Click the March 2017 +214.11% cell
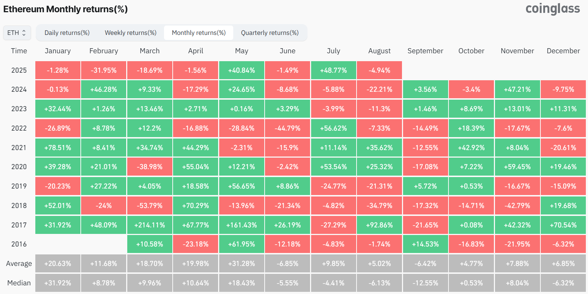Image resolution: width=588 pixels, height=294 pixels. click(x=150, y=225)
